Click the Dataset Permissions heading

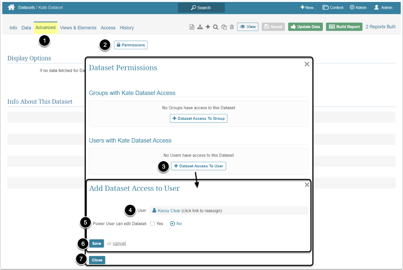coord(123,68)
